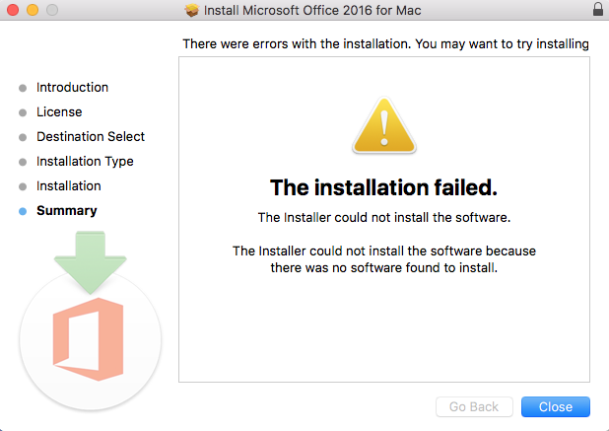Image resolution: width=609 pixels, height=431 pixels.
Task: Click the Installation step directly above Summary
Action: pos(68,186)
